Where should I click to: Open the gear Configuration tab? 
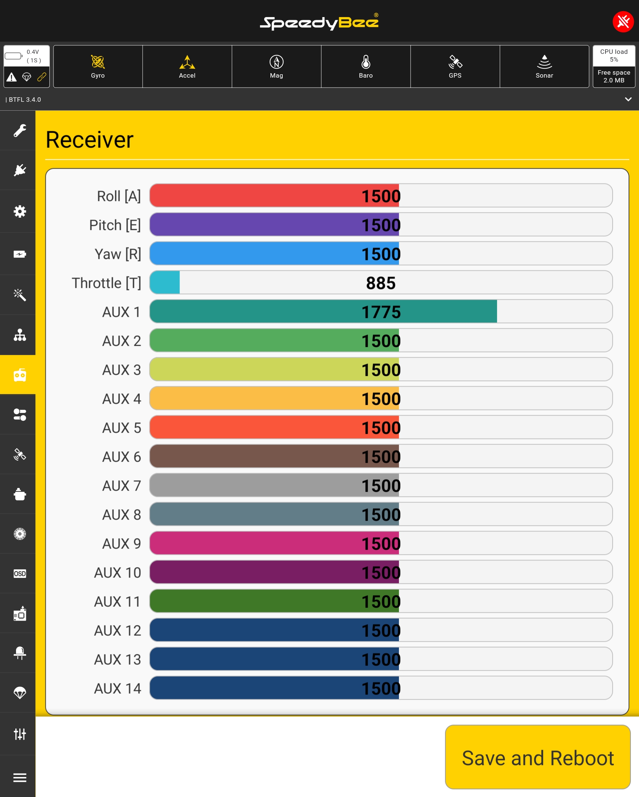19,211
